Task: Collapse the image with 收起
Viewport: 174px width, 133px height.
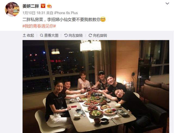Action: coord(28,35)
